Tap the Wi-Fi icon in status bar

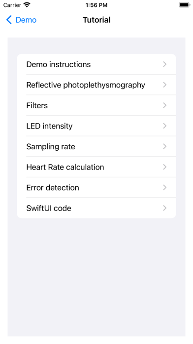(27, 5)
